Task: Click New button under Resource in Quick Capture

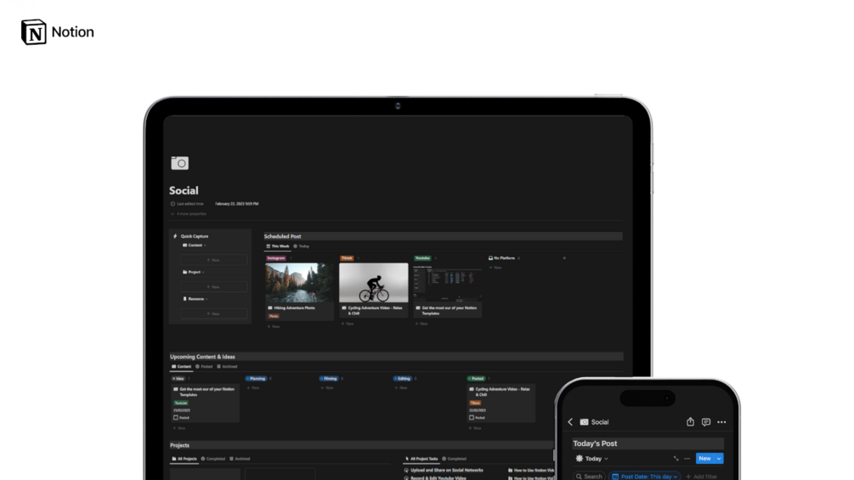Action: click(213, 313)
